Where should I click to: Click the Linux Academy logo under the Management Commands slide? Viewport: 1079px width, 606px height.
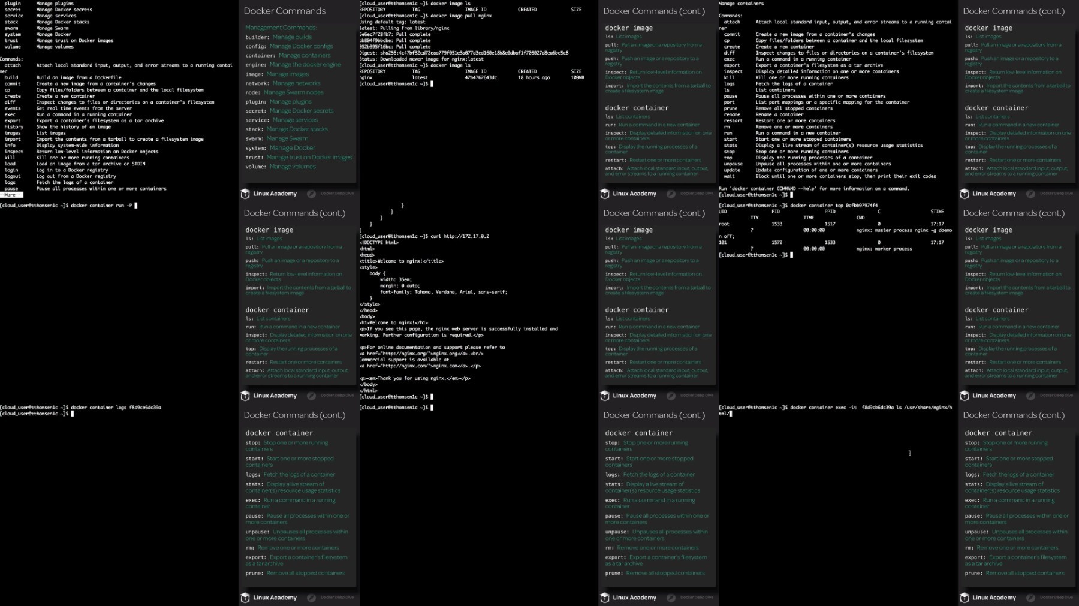point(269,194)
